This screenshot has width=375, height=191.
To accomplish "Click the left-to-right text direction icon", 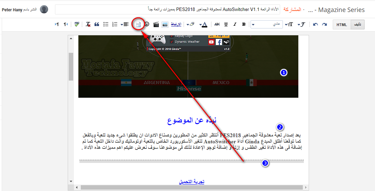I will (57, 24).
